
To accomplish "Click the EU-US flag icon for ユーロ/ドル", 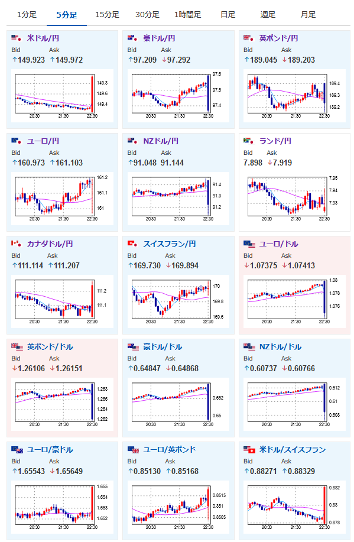I will pyautogui.click(x=249, y=244).
